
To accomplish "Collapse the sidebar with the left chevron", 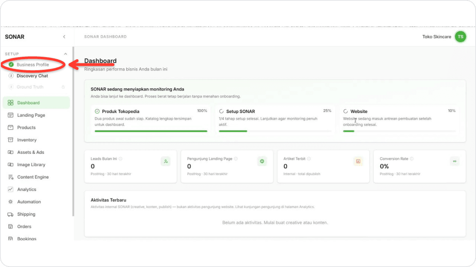I will coord(64,37).
